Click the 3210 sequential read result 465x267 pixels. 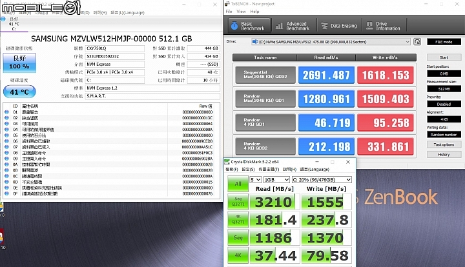click(274, 202)
